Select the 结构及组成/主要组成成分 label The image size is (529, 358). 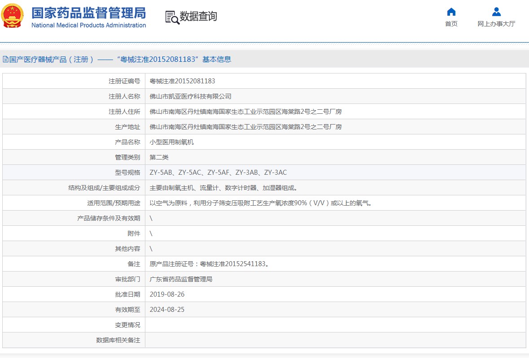104,188
